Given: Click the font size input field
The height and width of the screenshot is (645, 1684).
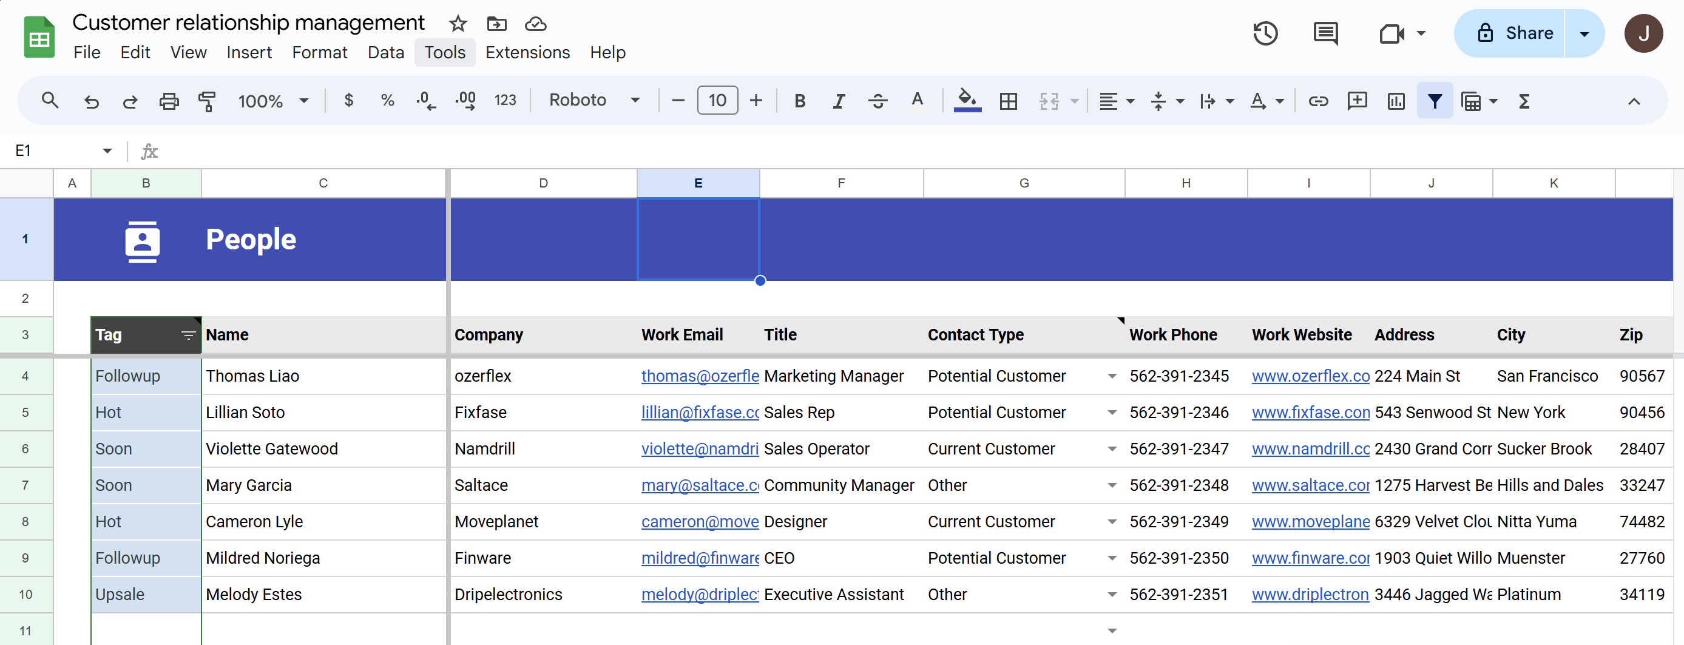Looking at the screenshot, I should tap(717, 101).
